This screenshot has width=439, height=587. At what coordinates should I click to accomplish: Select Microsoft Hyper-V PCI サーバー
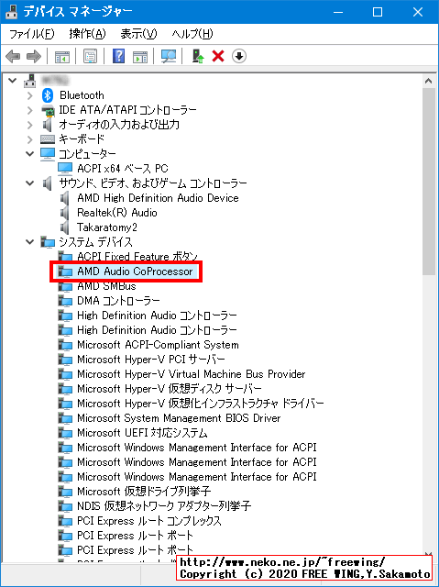click(x=151, y=360)
